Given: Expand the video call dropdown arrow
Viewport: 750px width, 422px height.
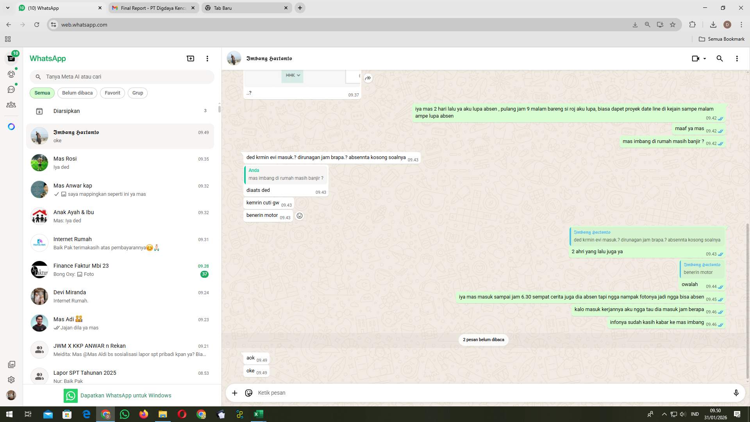Looking at the screenshot, I should [x=705, y=58].
